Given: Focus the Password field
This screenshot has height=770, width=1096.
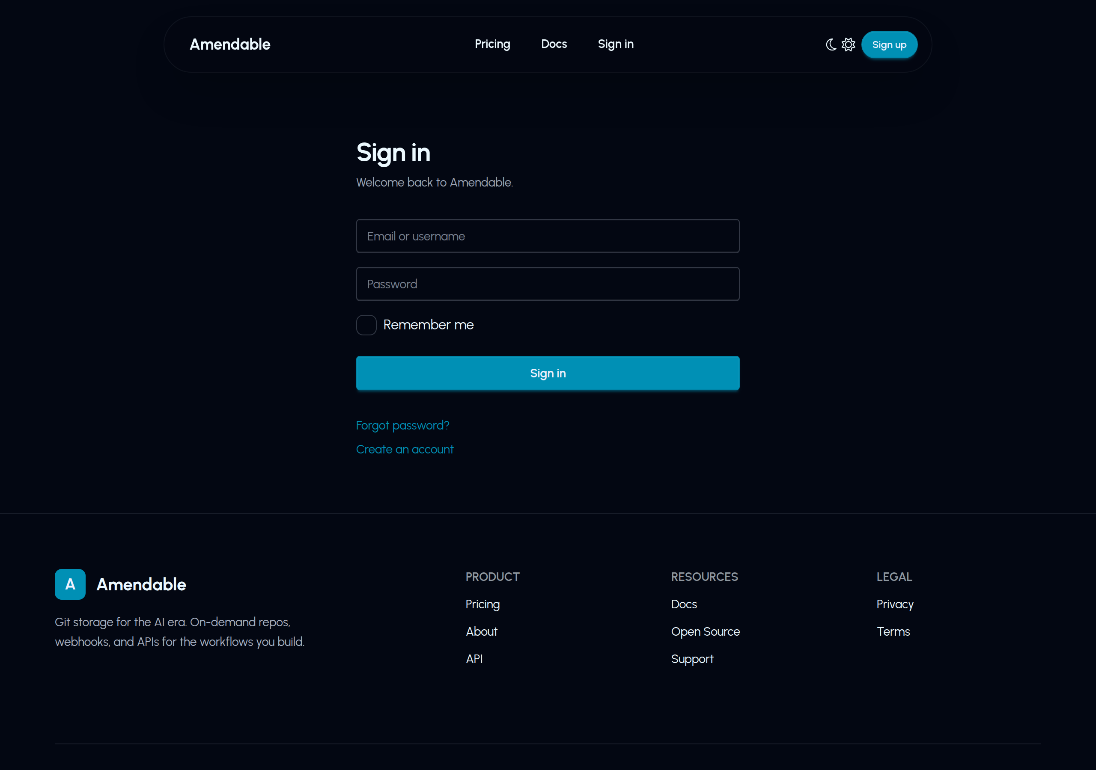Looking at the screenshot, I should click(x=548, y=284).
